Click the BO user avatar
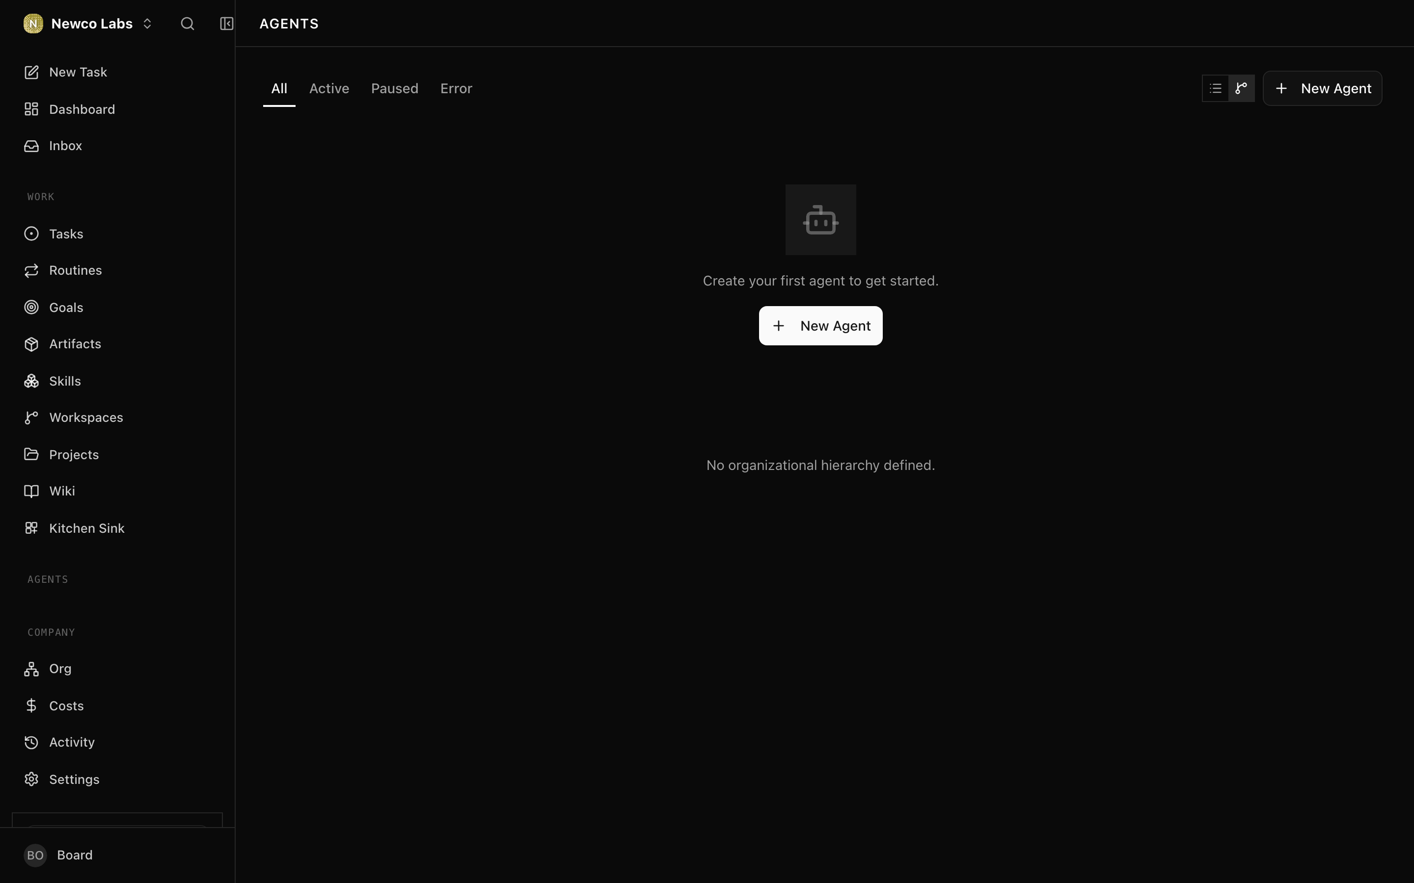This screenshot has height=883, width=1414. (35, 855)
